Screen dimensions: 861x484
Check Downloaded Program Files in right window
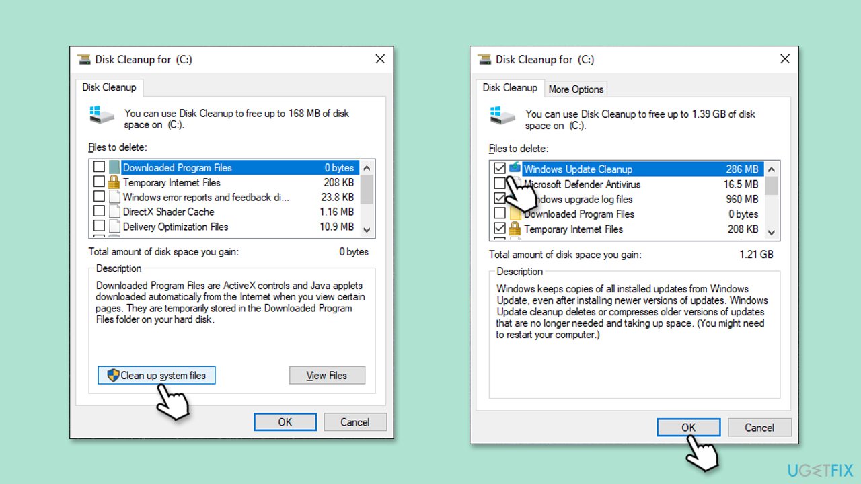point(500,214)
